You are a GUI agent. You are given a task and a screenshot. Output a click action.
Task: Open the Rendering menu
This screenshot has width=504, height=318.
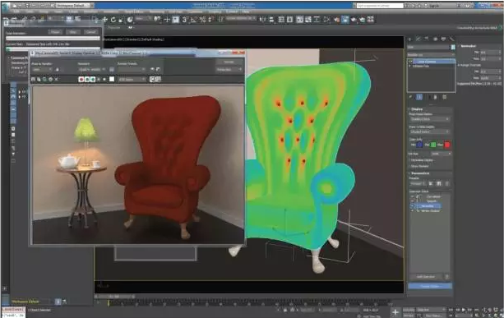(x=156, y=12)
